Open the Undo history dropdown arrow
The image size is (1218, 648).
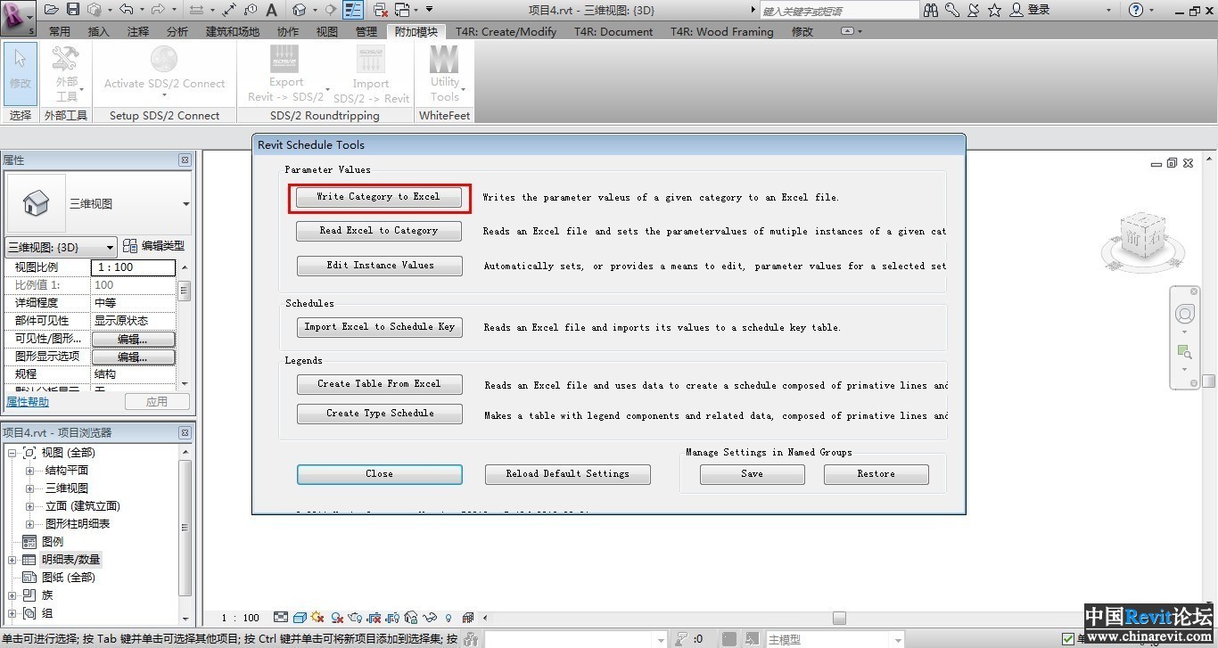pyautogui.click(x=141, y=10)
